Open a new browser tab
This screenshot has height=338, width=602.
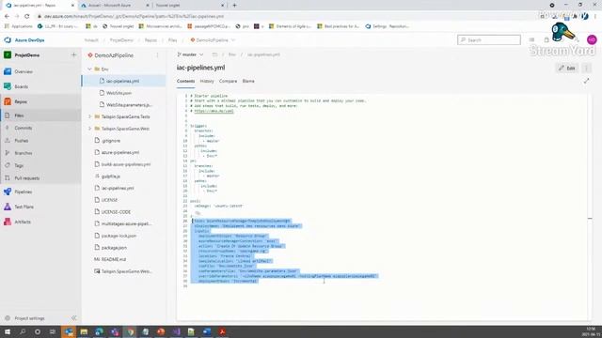pyautogui.click(x=234, y=6)
